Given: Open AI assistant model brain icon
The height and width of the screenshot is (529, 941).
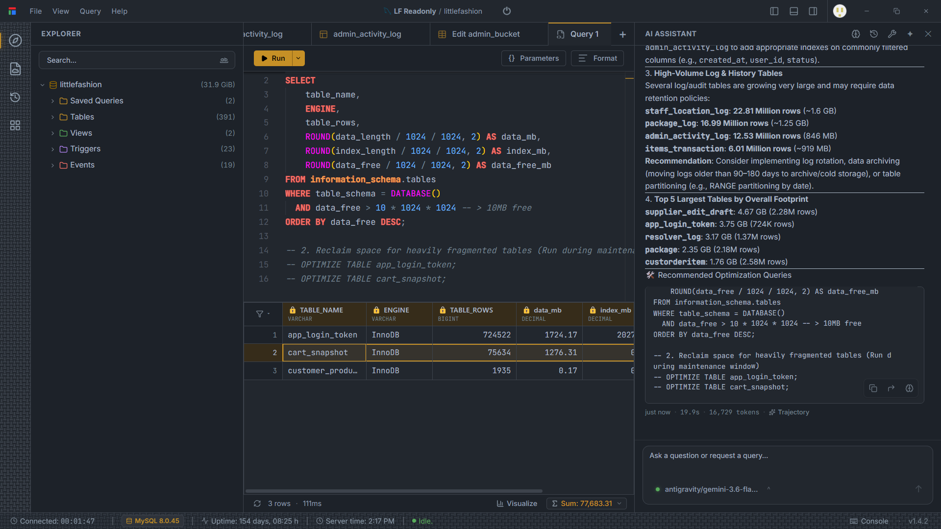Looking at the screenshot, I should coord(856,34).
